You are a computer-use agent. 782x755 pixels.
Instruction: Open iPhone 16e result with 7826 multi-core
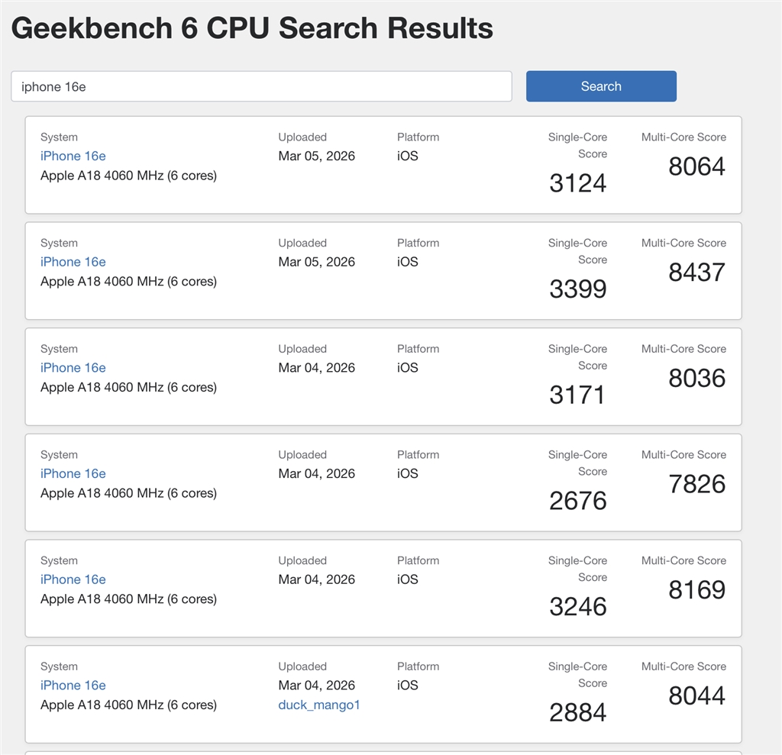73,473
